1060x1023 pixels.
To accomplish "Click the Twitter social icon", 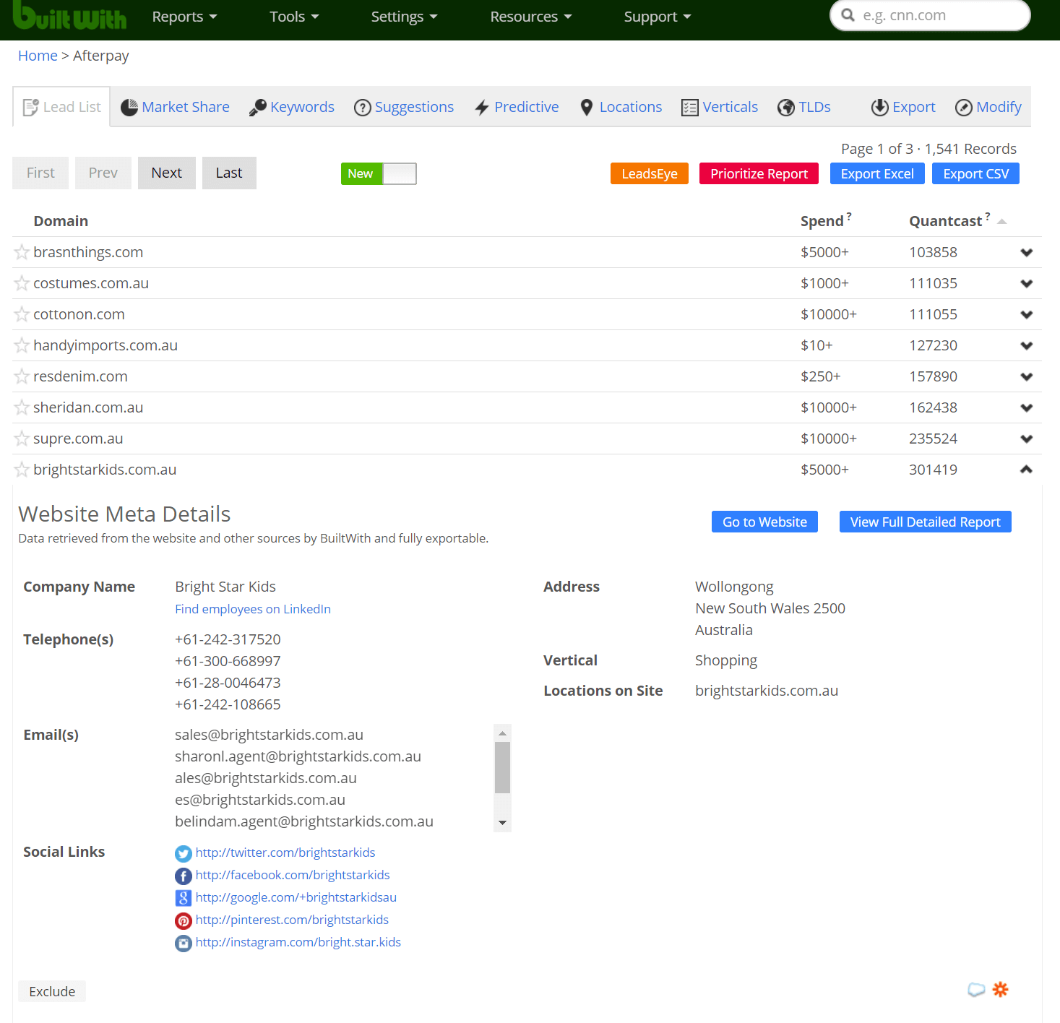I will click(184, 854).
